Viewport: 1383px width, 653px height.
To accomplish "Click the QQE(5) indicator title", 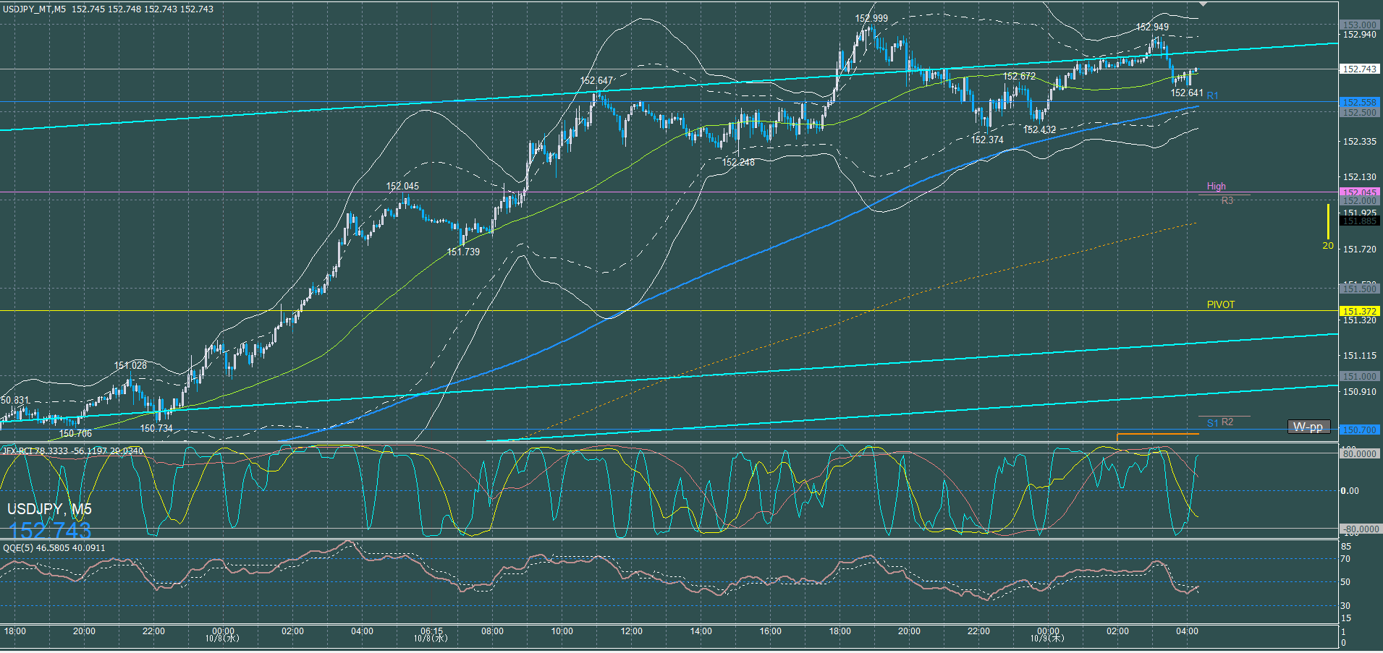I will pyautogui.click(x=54, y=547).
